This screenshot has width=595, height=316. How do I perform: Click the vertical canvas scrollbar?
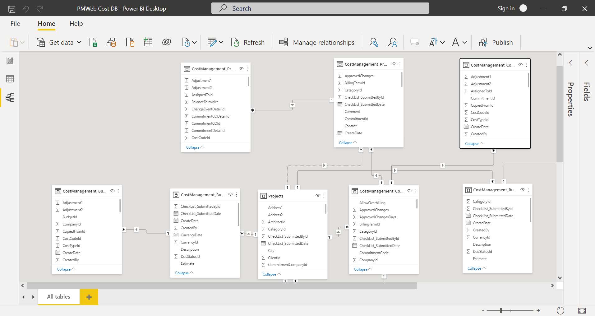tap(560, 114)
